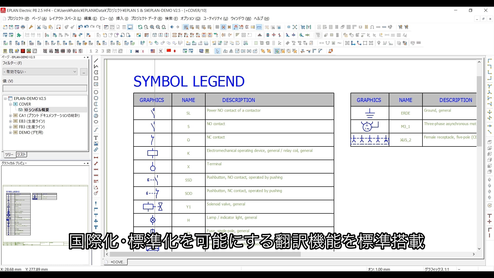Select the arrow pointer selection icon

[217, 51]
